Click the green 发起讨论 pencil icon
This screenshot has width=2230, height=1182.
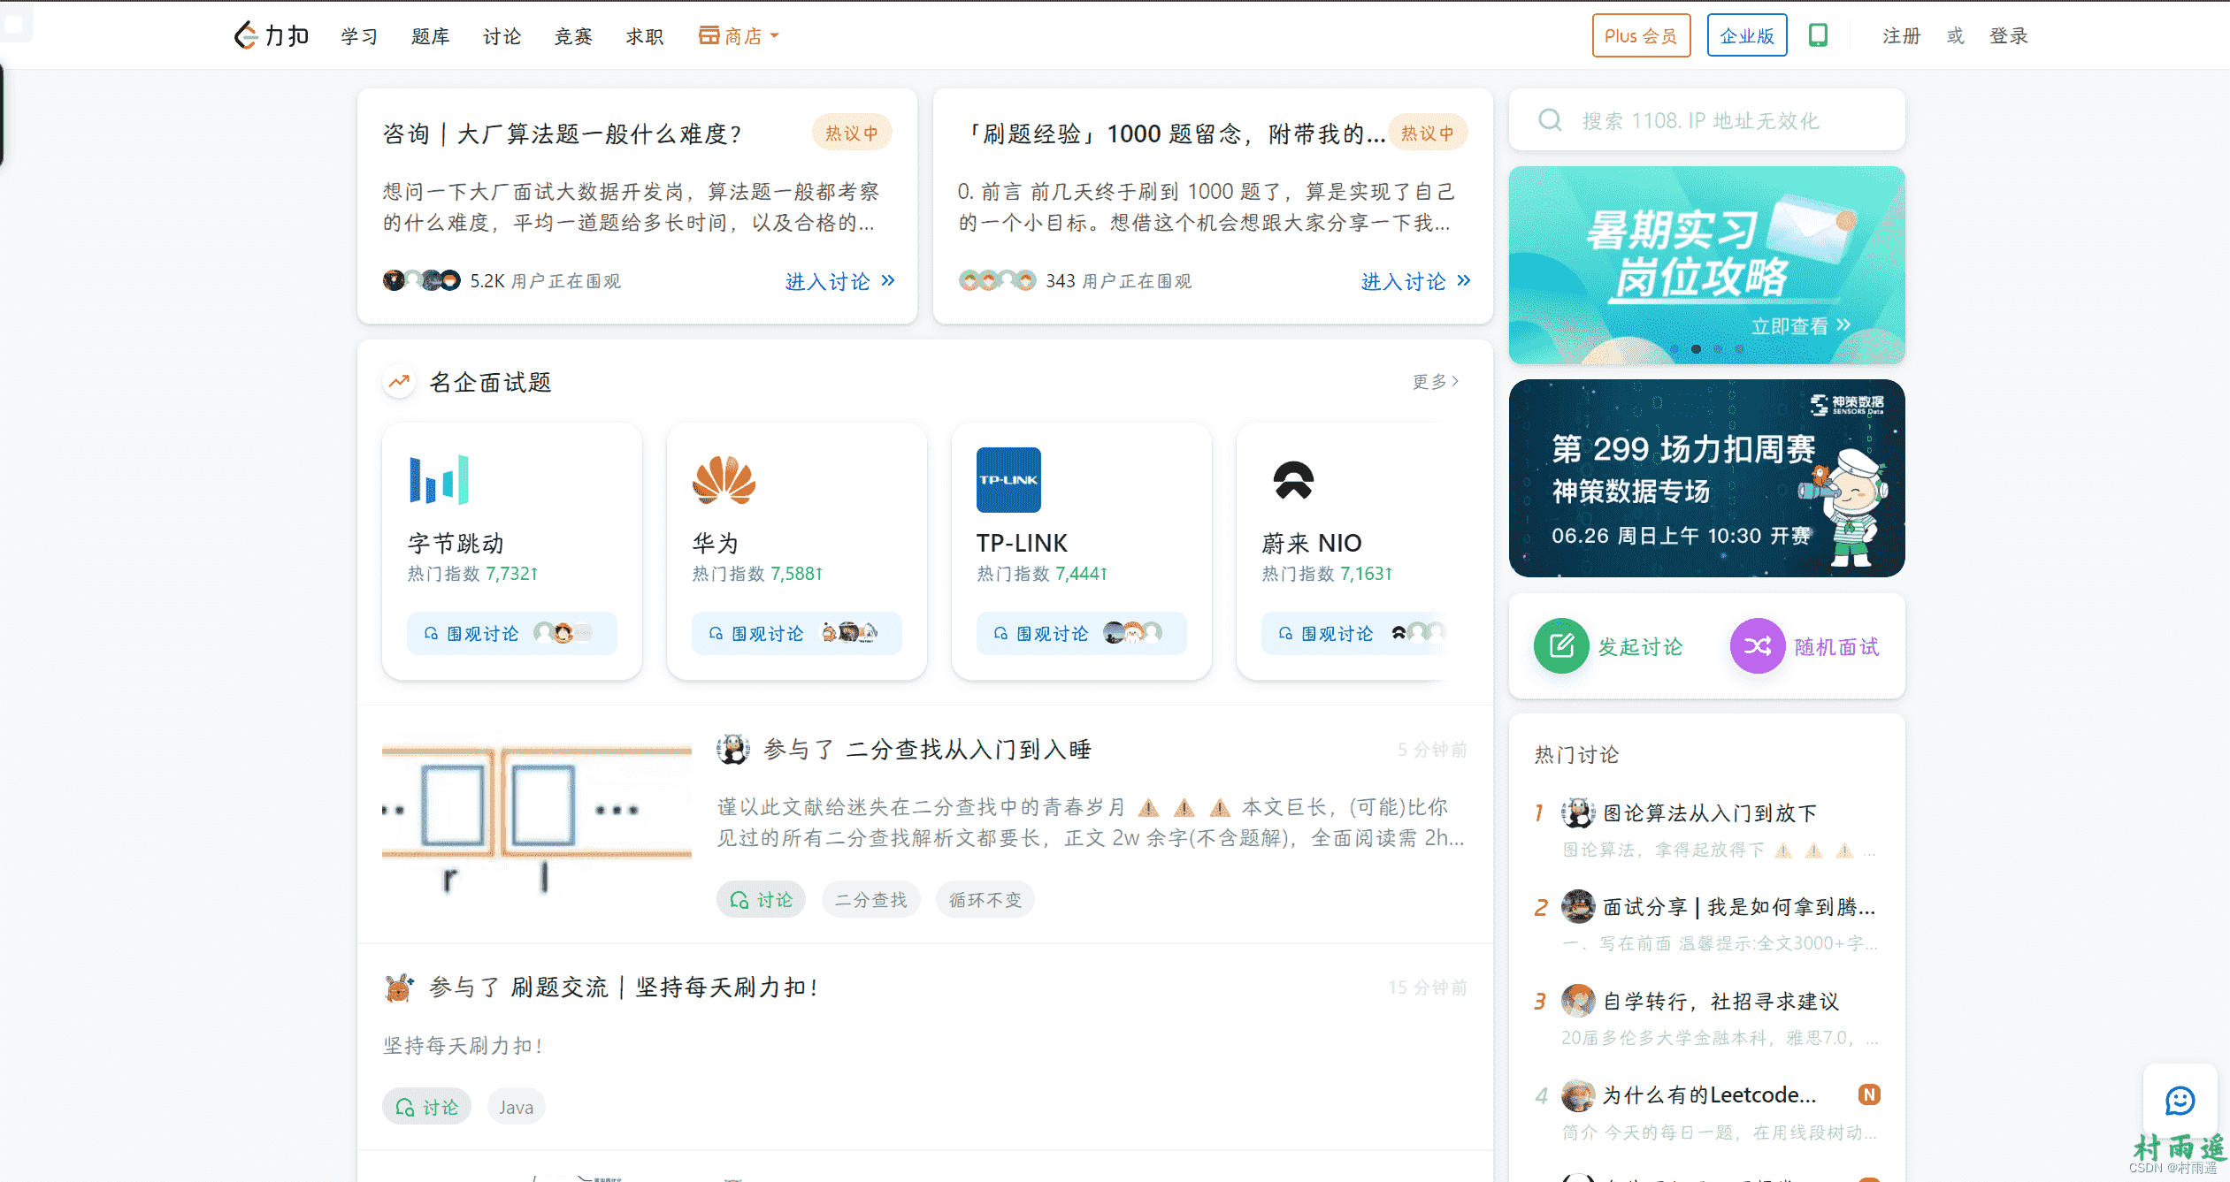pos(1560,646)
